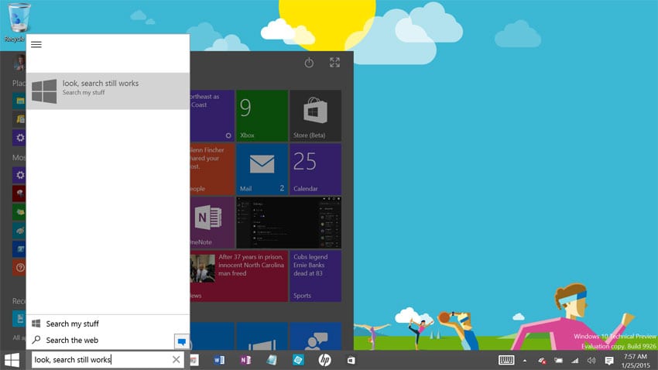
Task: Open the HP app in taskbar
Action: tap(324, 360)
